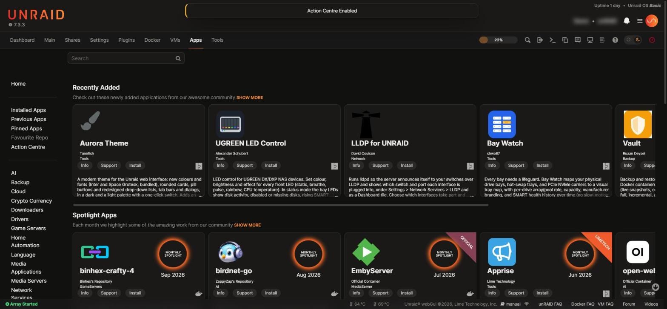Image resolution: width=667 pixels, height=309 pixels.
Task: Open Installed Apps in the sidebar
Action: tap(29, 110)
